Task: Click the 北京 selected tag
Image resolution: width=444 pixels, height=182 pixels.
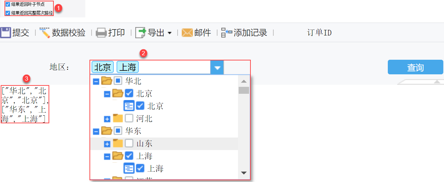Action: click(103, 67)
